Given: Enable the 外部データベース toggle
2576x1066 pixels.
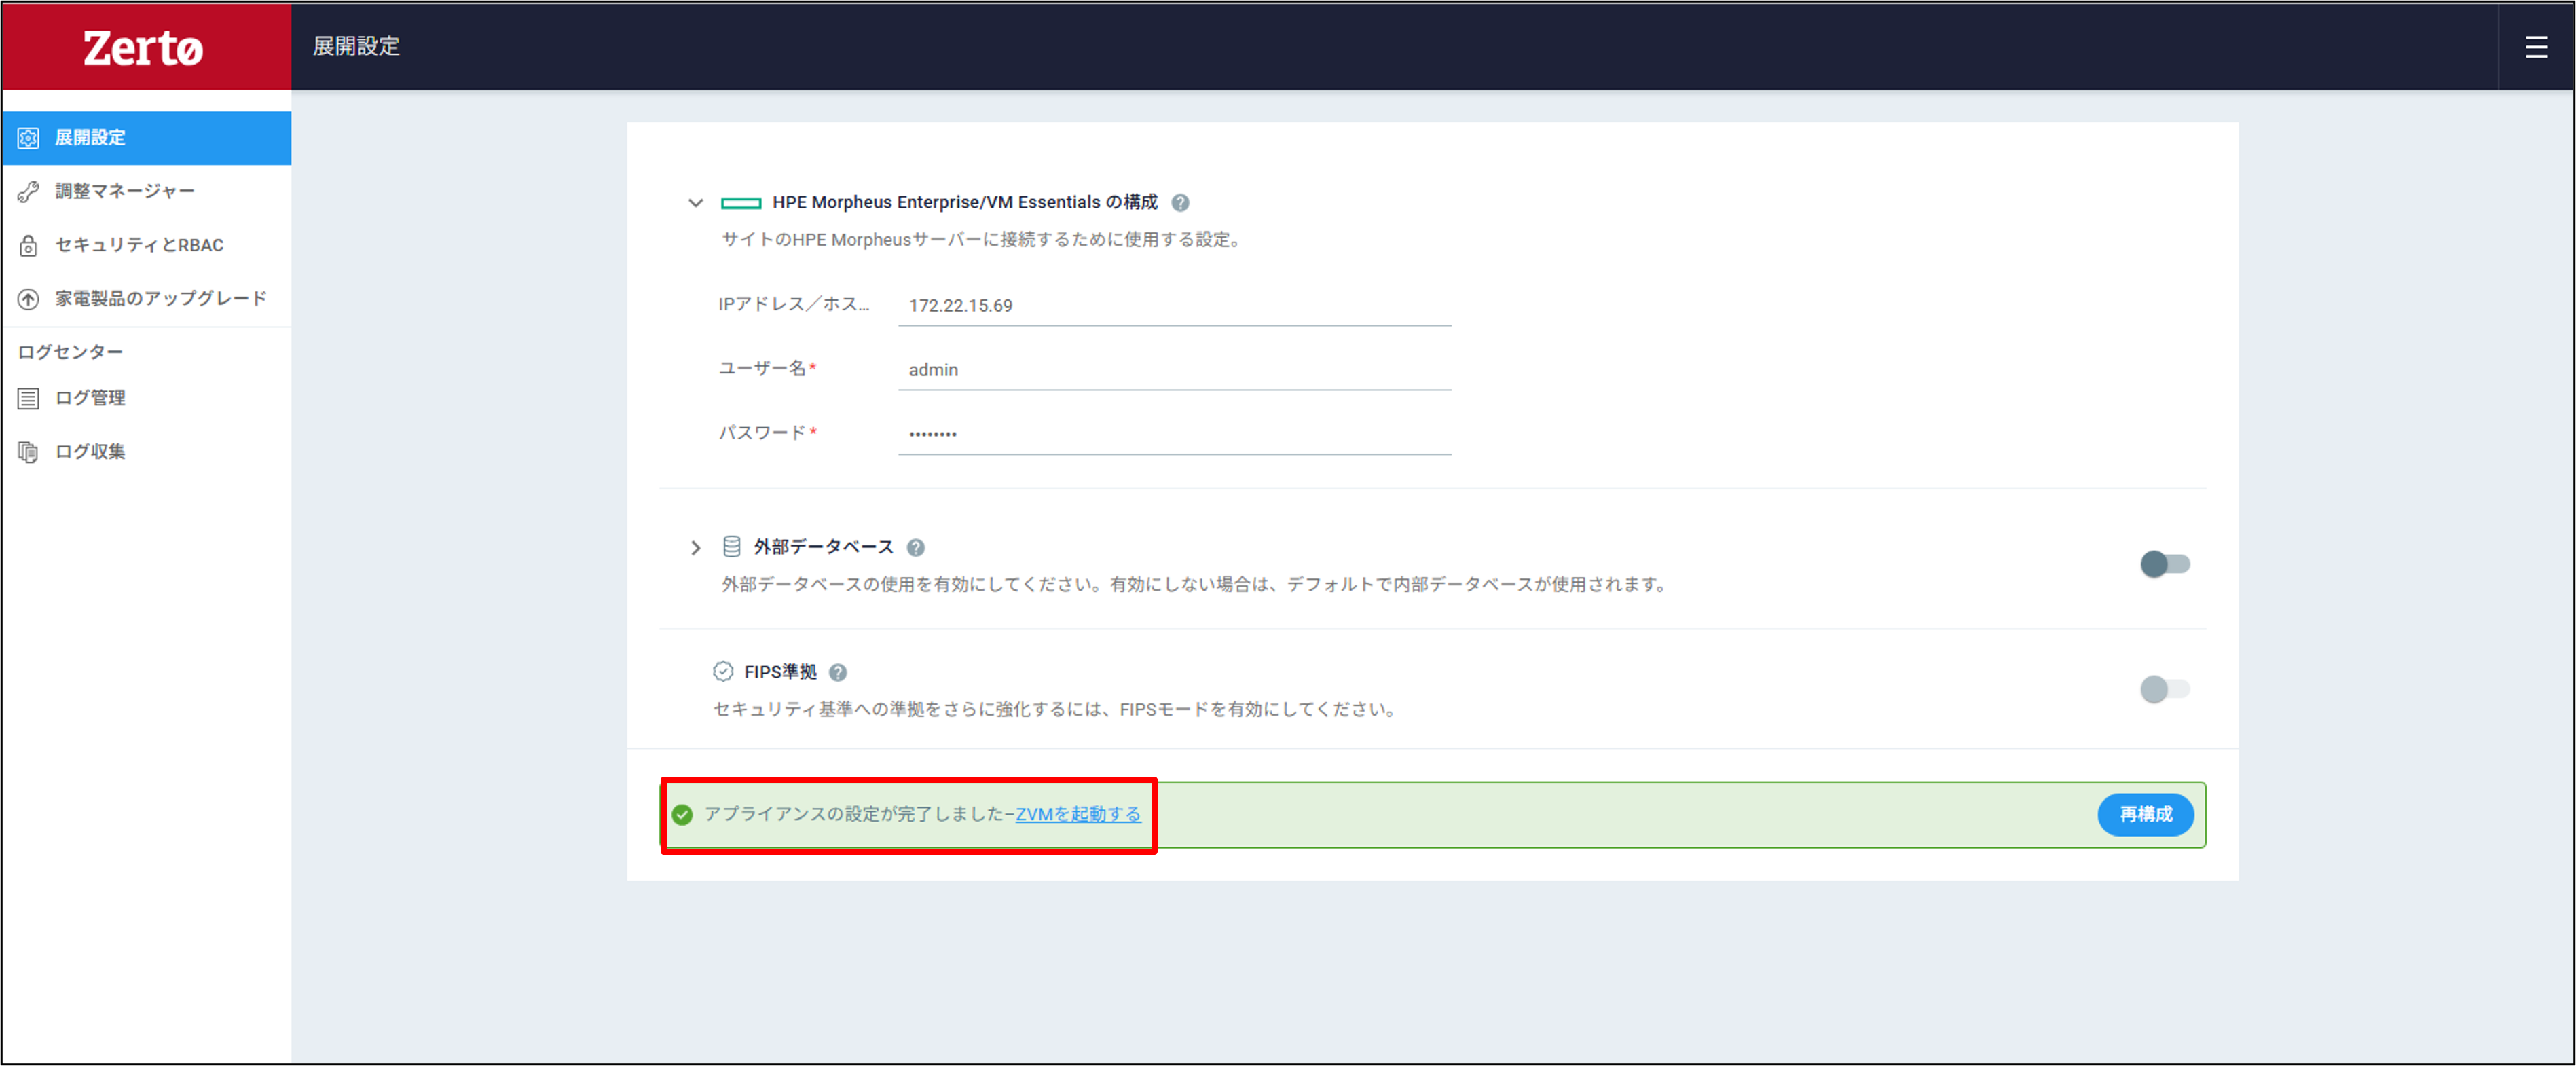Looking at the screenshot, I should coord(2164,564).
